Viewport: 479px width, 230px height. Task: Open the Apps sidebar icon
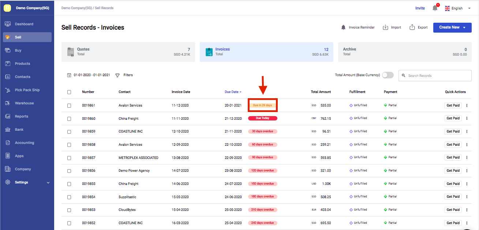tap(8, 156)
